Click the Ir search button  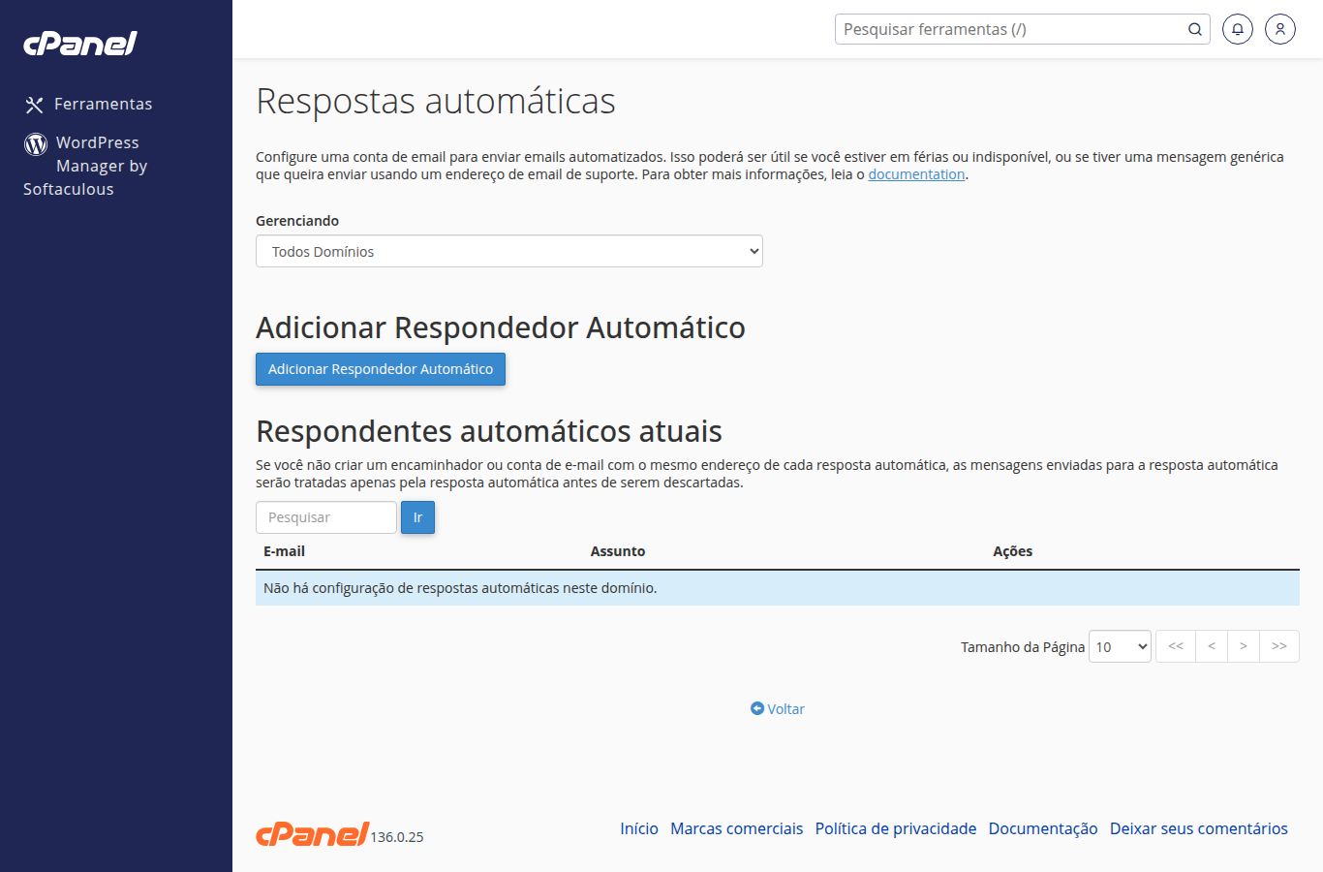[x=417, y=517]
